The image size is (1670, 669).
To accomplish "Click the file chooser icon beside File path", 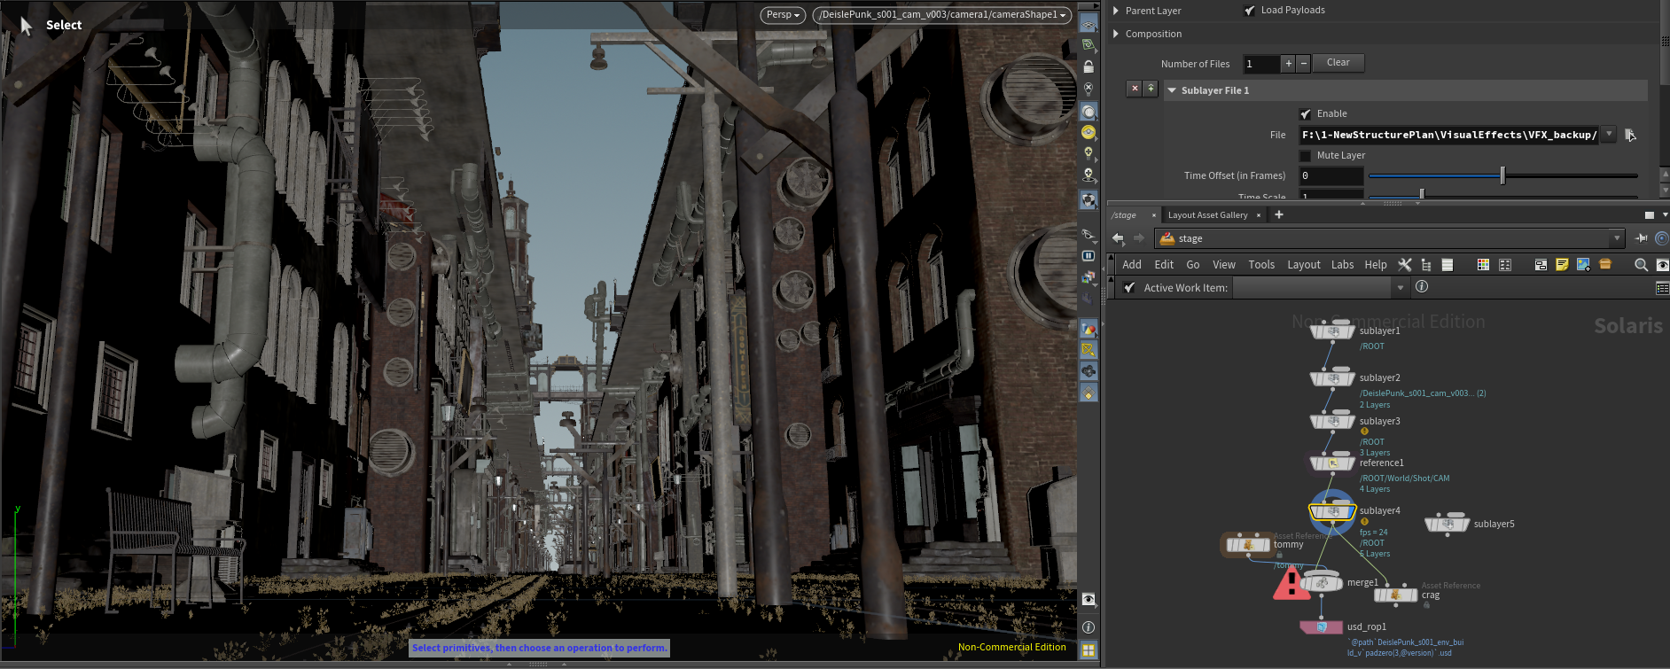I will 1630,136.
